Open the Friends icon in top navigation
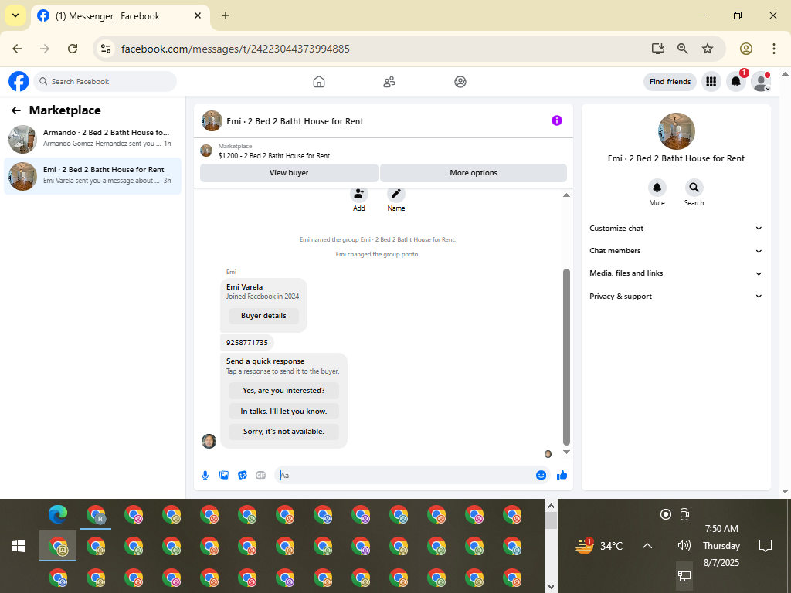 [x=389, y=82]
